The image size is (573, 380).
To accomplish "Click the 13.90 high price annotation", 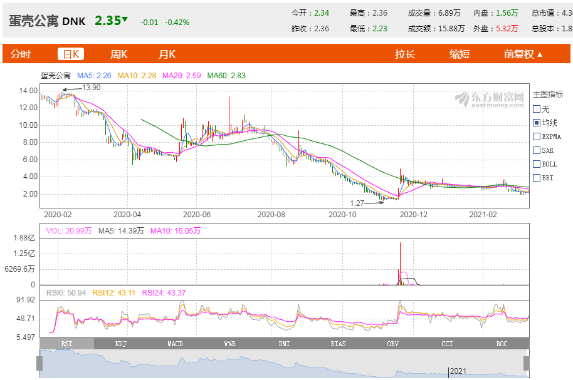I will click(91, 88).
